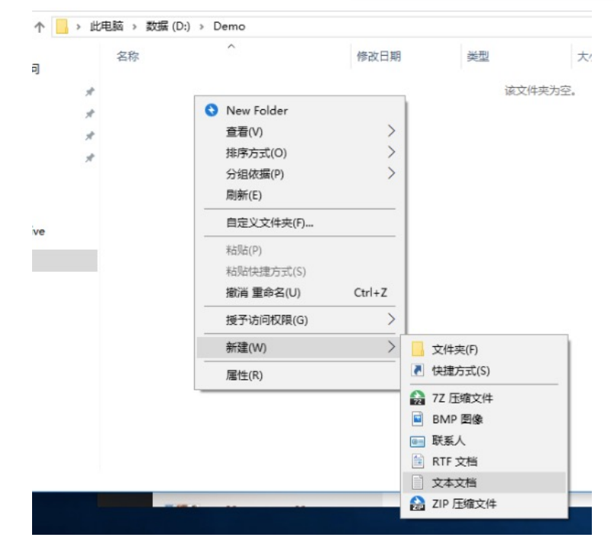Click the 联系人 contact card icon
Viewport: 614px width, 547px height.
pyautogui.click(x=418, y=442)
